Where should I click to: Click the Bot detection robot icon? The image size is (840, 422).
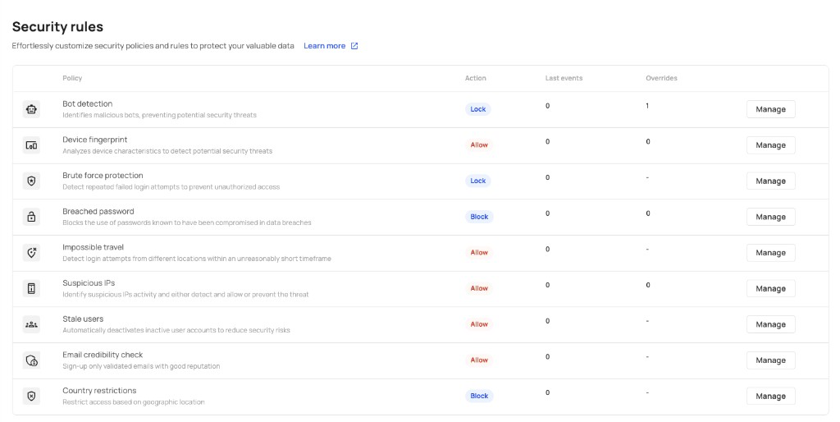32,109
